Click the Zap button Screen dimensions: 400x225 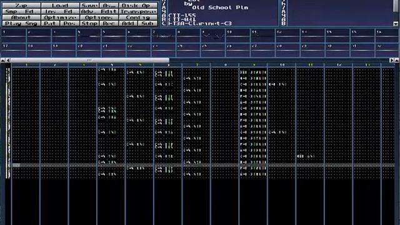pos(21,6)
